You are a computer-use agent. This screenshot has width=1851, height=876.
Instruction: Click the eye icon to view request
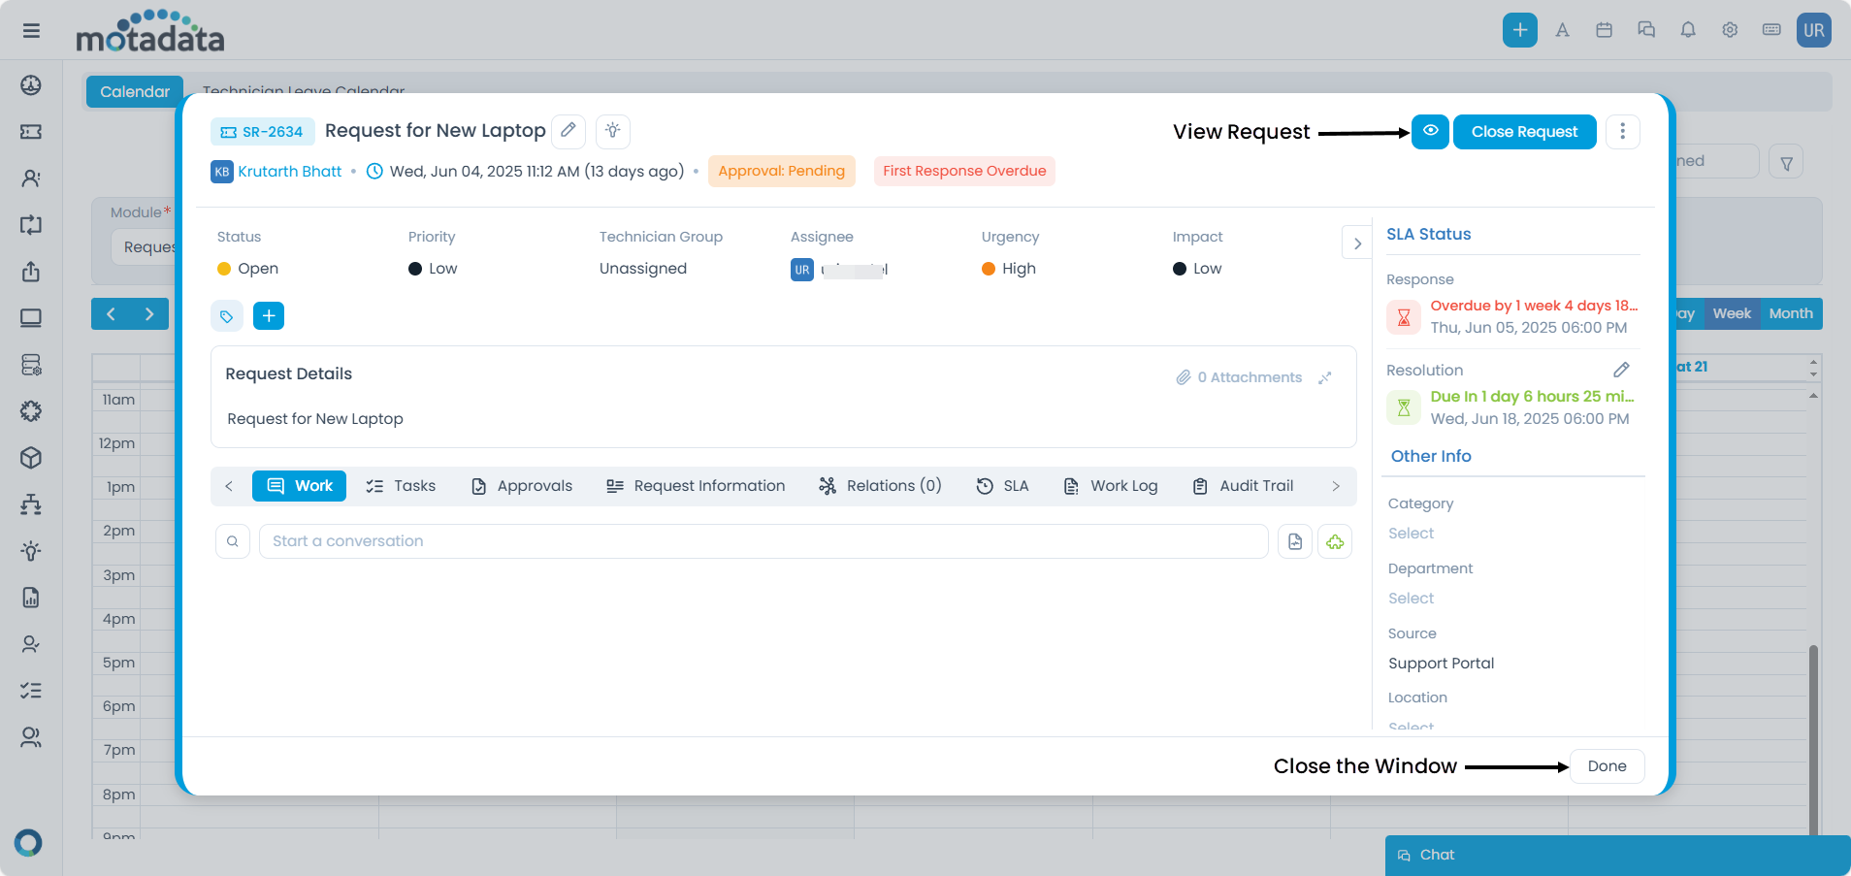[x=1430, y=131]
